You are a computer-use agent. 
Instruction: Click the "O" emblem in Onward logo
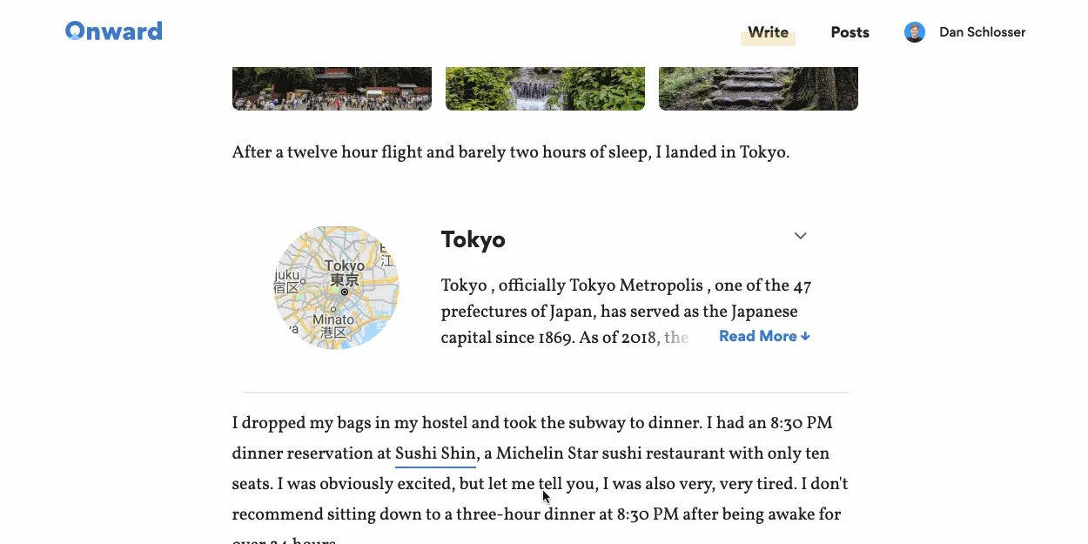point(75,31)
